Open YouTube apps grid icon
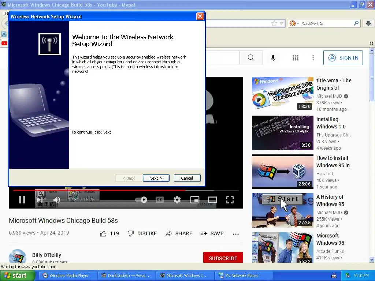This screenshot has height=281, width=375. click(296, 57)
